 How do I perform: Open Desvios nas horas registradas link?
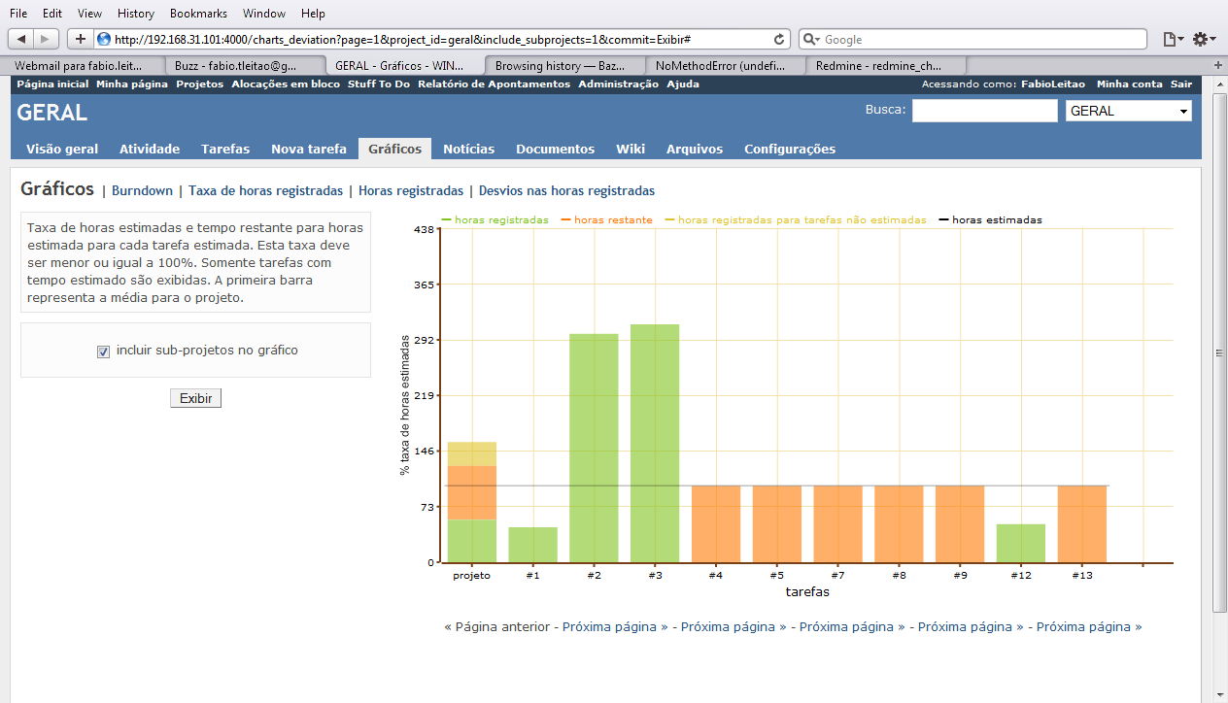tap(566, 191)
